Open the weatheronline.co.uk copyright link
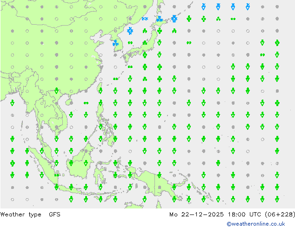Screen dimensions: 295x228 (256, 224)
